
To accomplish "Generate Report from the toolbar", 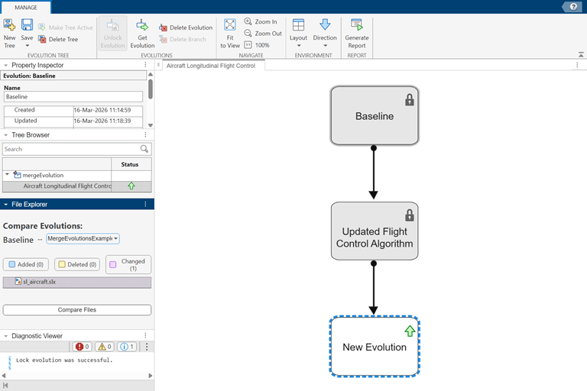I will point(357,34).
